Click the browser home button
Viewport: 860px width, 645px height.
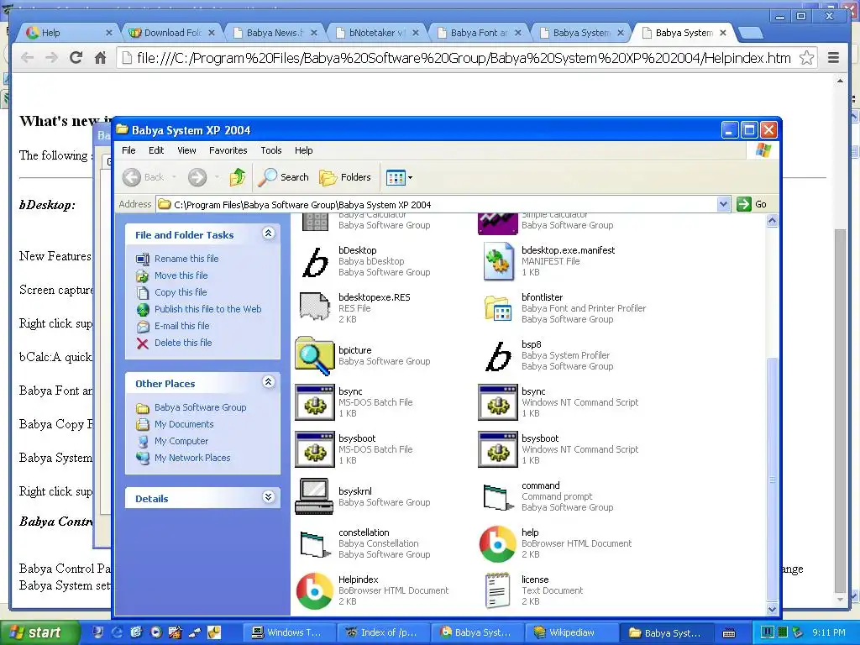pos(101,58)
